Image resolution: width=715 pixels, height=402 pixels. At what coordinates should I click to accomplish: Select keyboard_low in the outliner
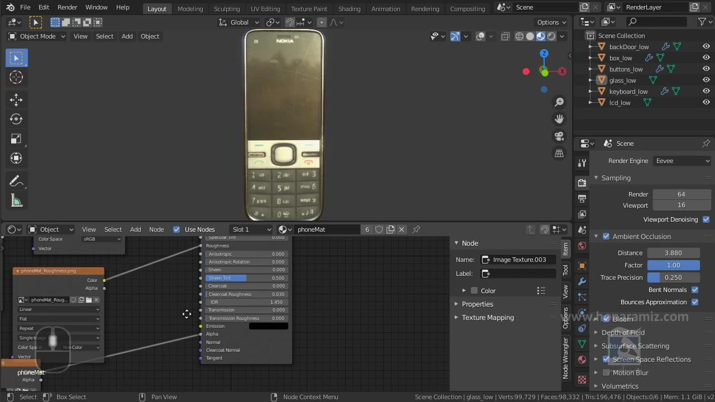[628, 92]
